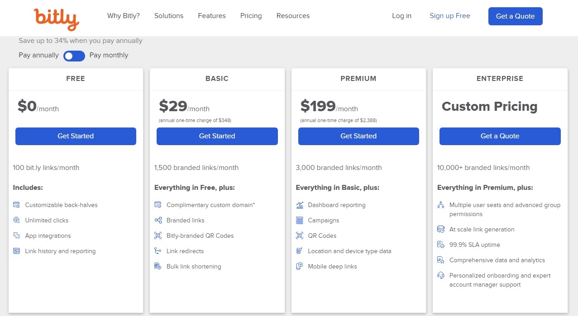This screenshot has width=578, height=316.
Task: Click the Dashboard reporting icon in Premium plan
Action: click(x=299, y=205)
